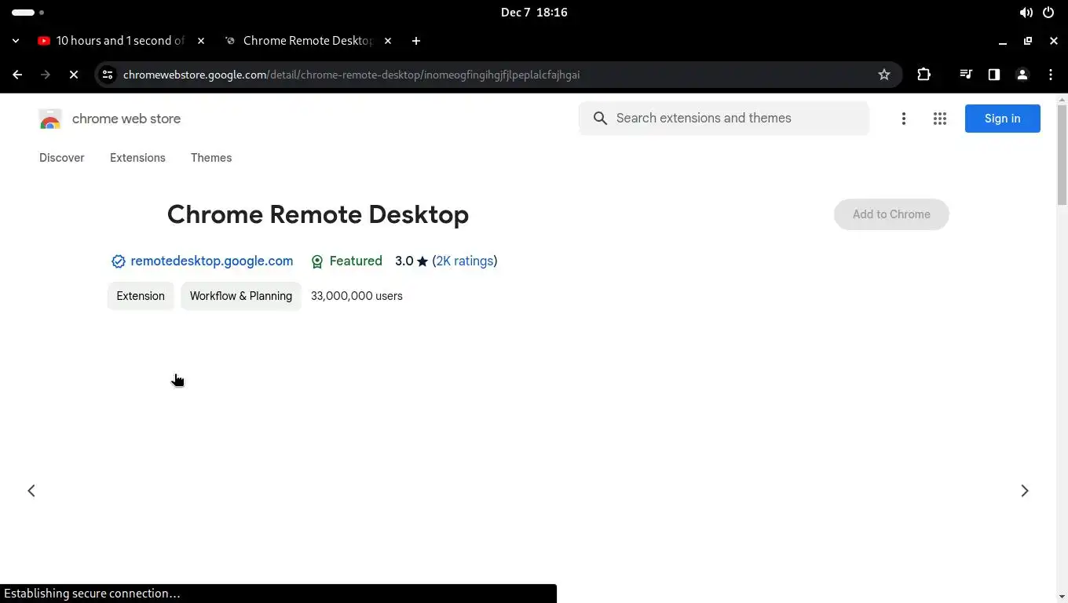Screen dimensions: 1068x603
Task: Open the 2K ratings link
Action: [465, 261]
